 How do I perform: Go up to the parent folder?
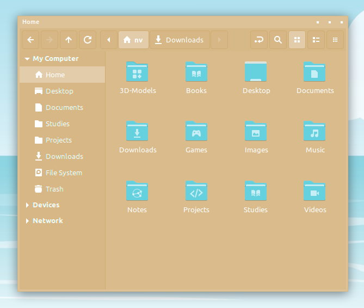(x=68, y=40)
